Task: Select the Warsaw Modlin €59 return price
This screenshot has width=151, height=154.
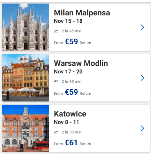Action: click(72, 92)
